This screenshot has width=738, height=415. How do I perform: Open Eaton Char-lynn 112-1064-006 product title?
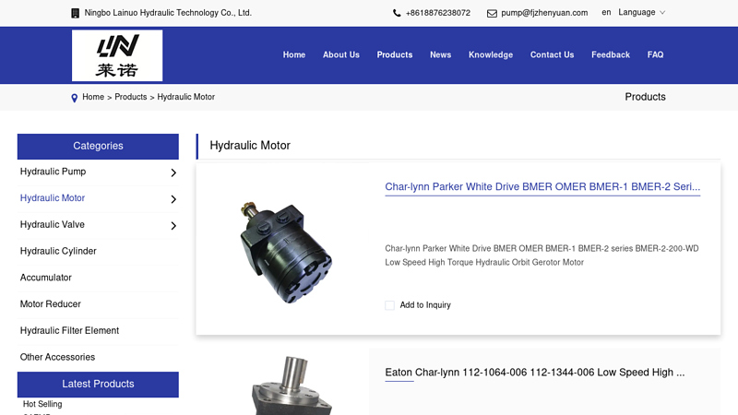535,373
